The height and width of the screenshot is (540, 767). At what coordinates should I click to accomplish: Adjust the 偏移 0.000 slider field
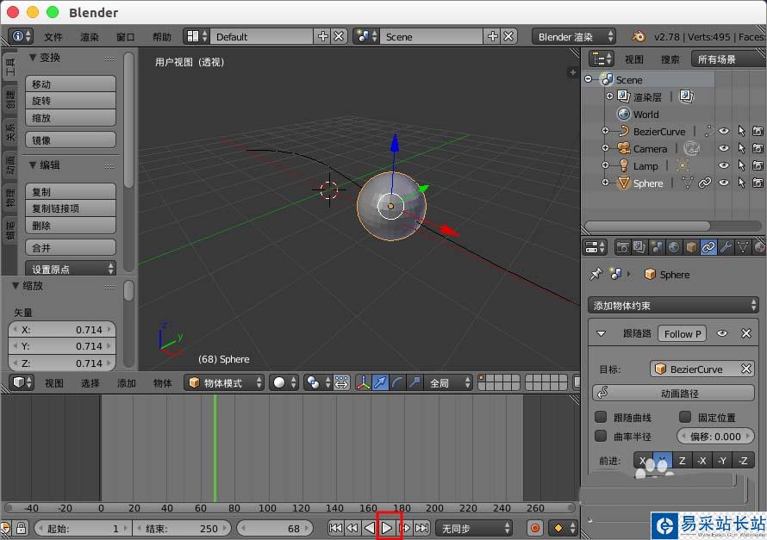pyautogui.click(x=715, y=437)
